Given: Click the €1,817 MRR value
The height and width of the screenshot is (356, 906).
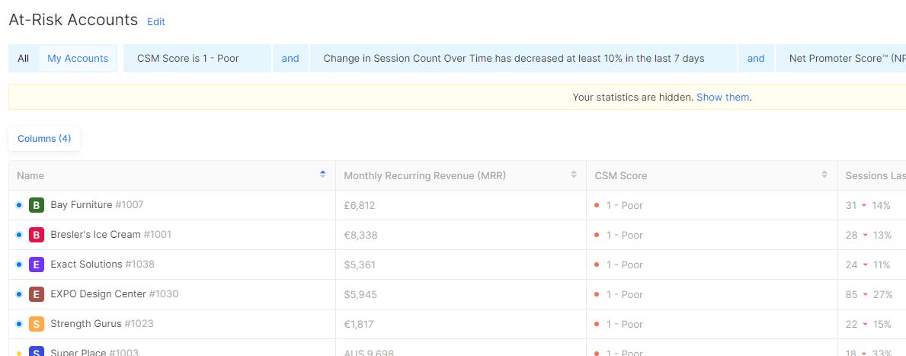Looking at the screenshot, I should pyautogui.click(x=359, y=325).
